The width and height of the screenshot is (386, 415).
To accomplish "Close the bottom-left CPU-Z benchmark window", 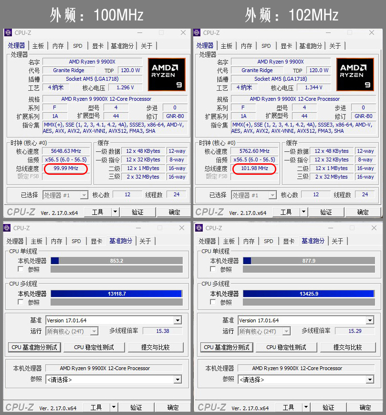I will (x=182, y=228).
